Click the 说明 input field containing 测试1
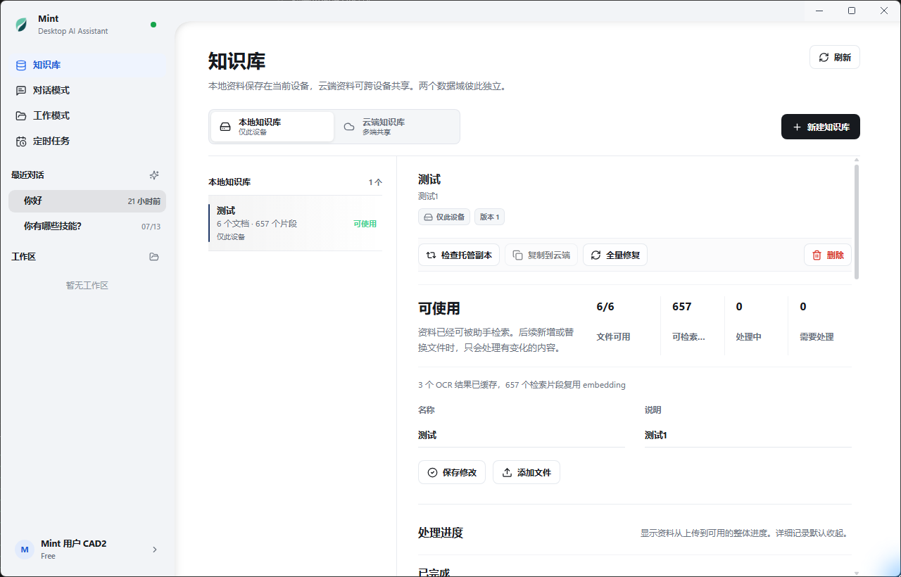 click(748, 436)
